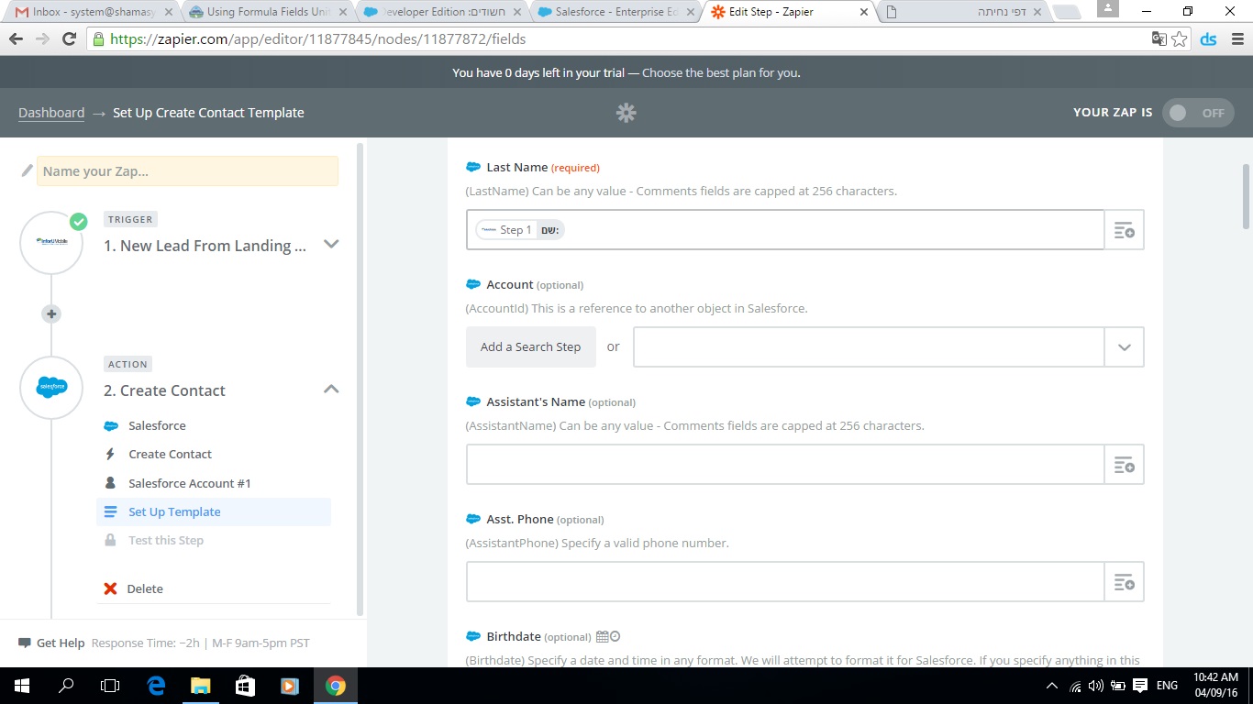Select the trigger app circle icon
The width and height of the screenshot is (1253, 704).
[51, 242]
